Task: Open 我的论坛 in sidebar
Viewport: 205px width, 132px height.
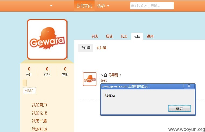Action: click(x=40, y=113)
